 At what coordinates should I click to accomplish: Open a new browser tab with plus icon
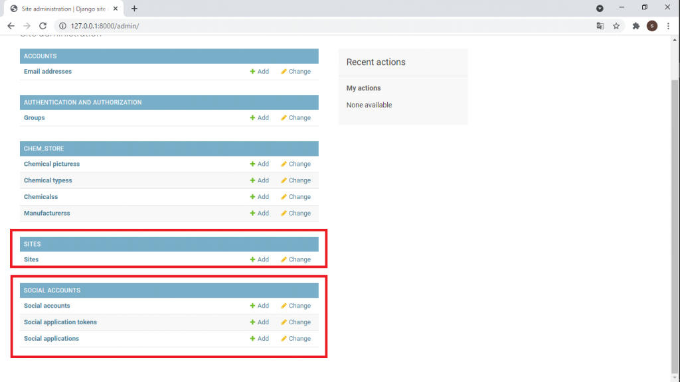[134, 9]
